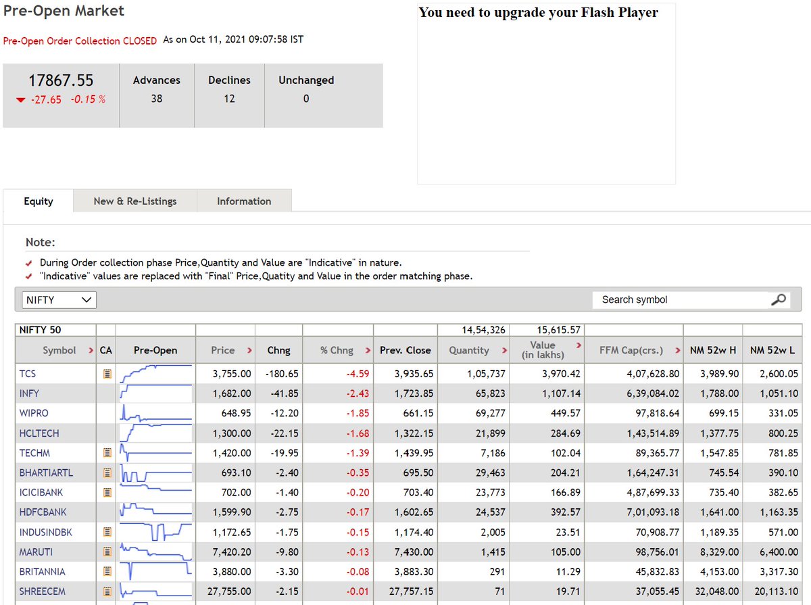This screenshot has height=605, width=811.
Task: Open corporate action icon for MARUTI
Action: [x=106, y=552]
